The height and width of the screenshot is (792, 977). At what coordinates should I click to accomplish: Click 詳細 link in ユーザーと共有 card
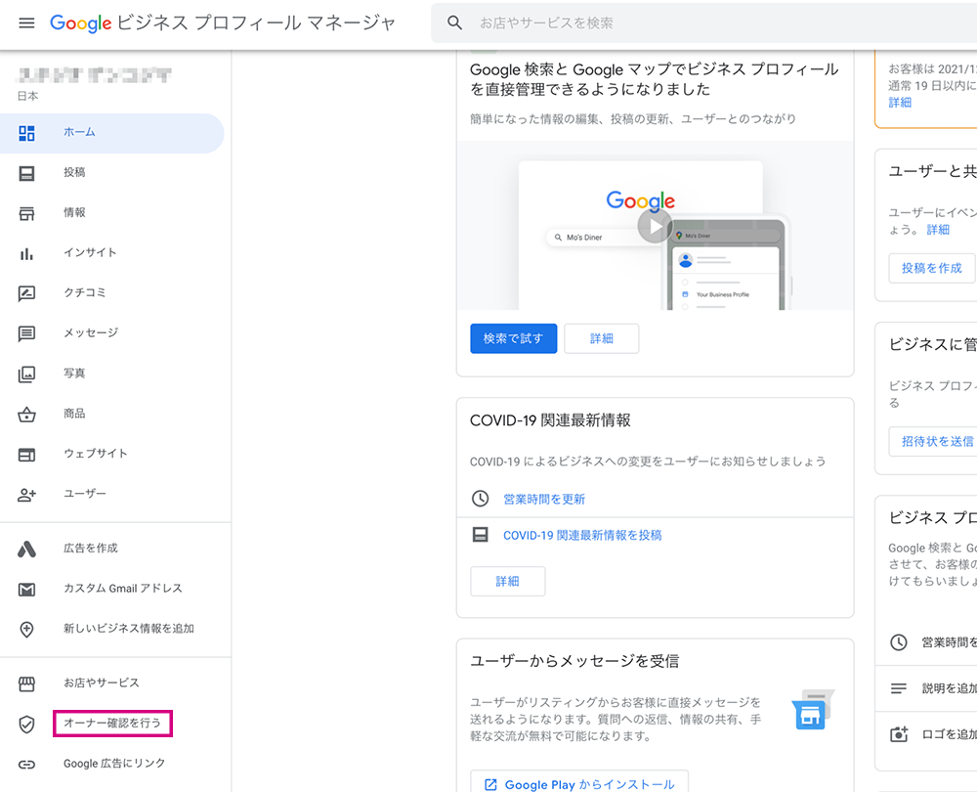click(x=938, y=230)
